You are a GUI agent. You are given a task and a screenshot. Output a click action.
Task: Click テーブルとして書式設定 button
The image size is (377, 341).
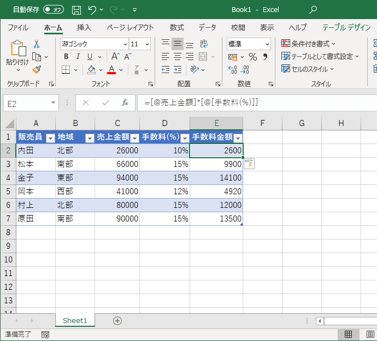pyautogui.click(x=320, y=56)
